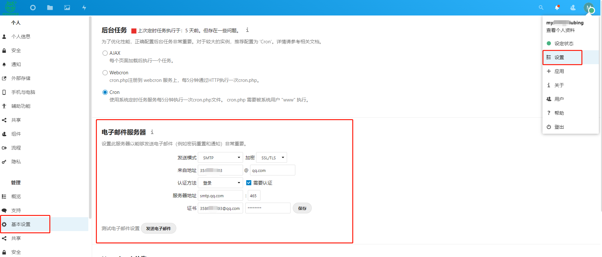Click info icon beside 电子邮件服务器 heading
602x257 pixels.
coord(152,132)
